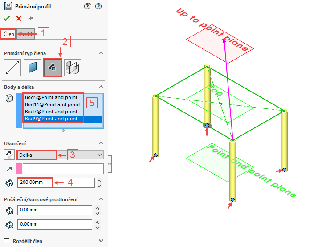This screenshot has height=247, width=334.
Task: Collapse the Počáteční/koncové prodloužení section
Action: click(101, 199)
